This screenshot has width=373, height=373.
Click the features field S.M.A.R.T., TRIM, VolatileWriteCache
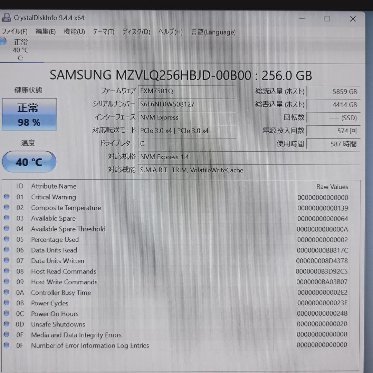click(x=249, y=170)
